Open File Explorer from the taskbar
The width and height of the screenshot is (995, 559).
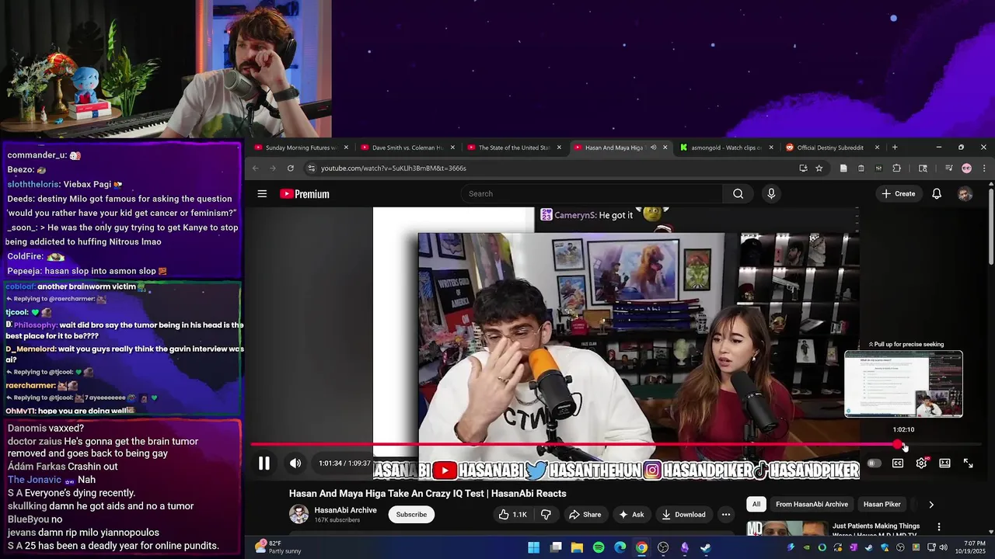point(577,547)
